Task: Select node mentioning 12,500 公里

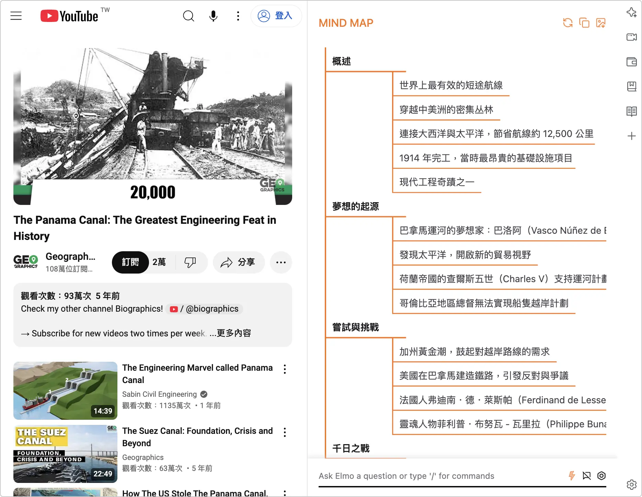Action: tap(496, 134)
